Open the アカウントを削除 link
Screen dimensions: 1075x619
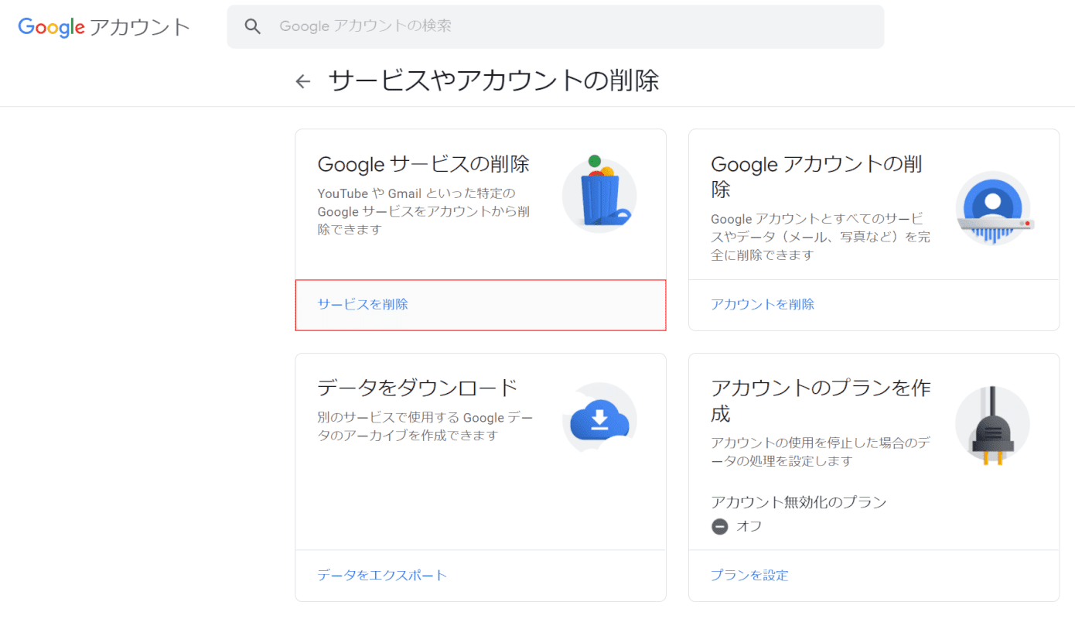(763, 304)
